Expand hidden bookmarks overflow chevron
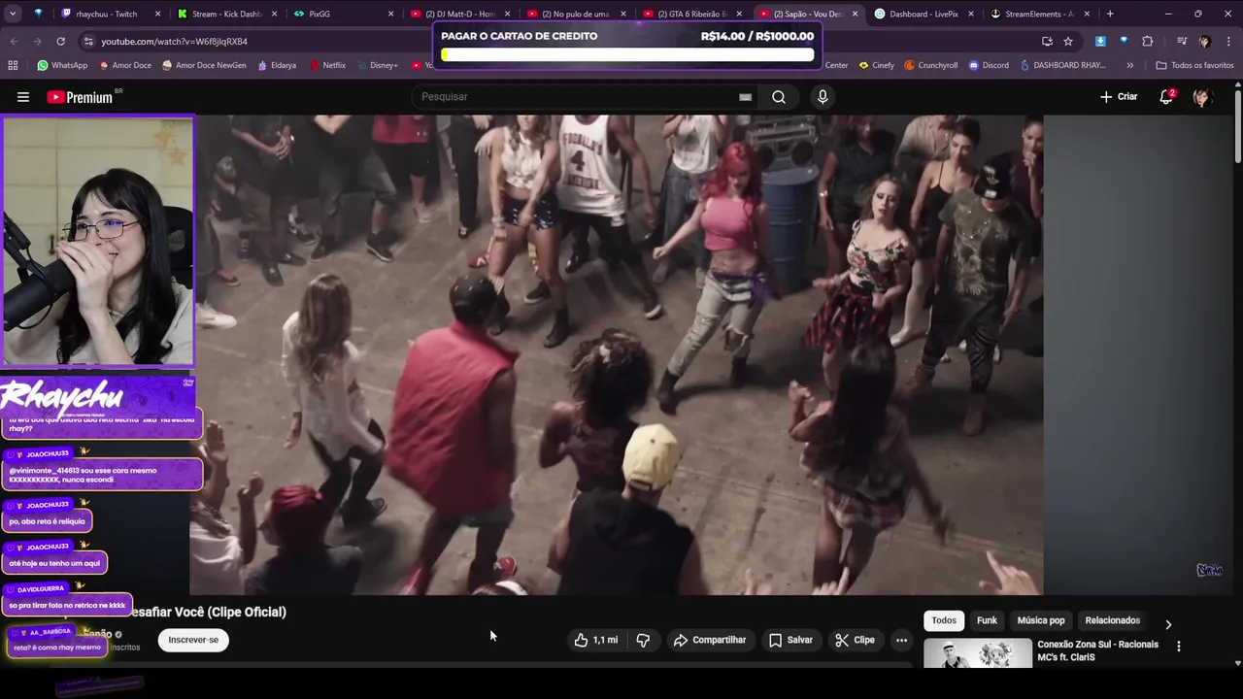Viewport: 1243px width, 699px height. pos(1129,65)
